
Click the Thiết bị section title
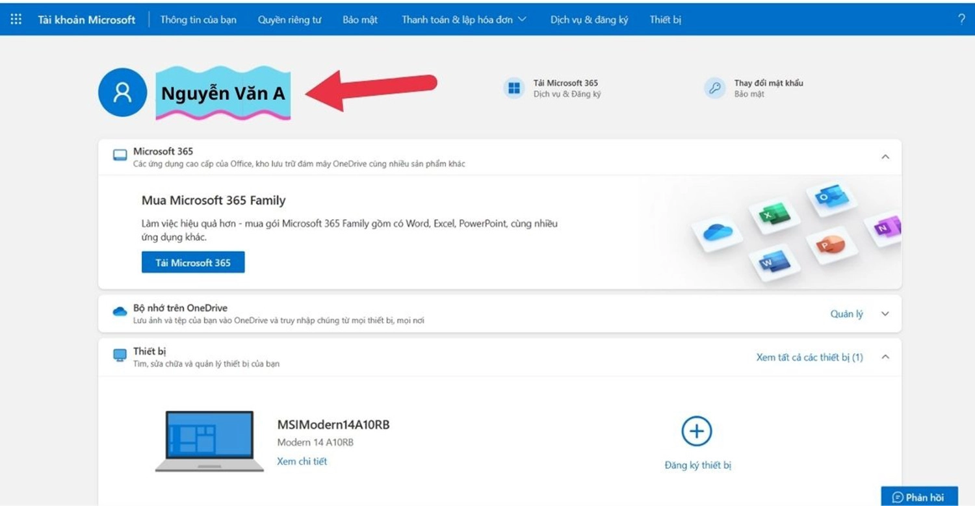(x=149, y=351)
